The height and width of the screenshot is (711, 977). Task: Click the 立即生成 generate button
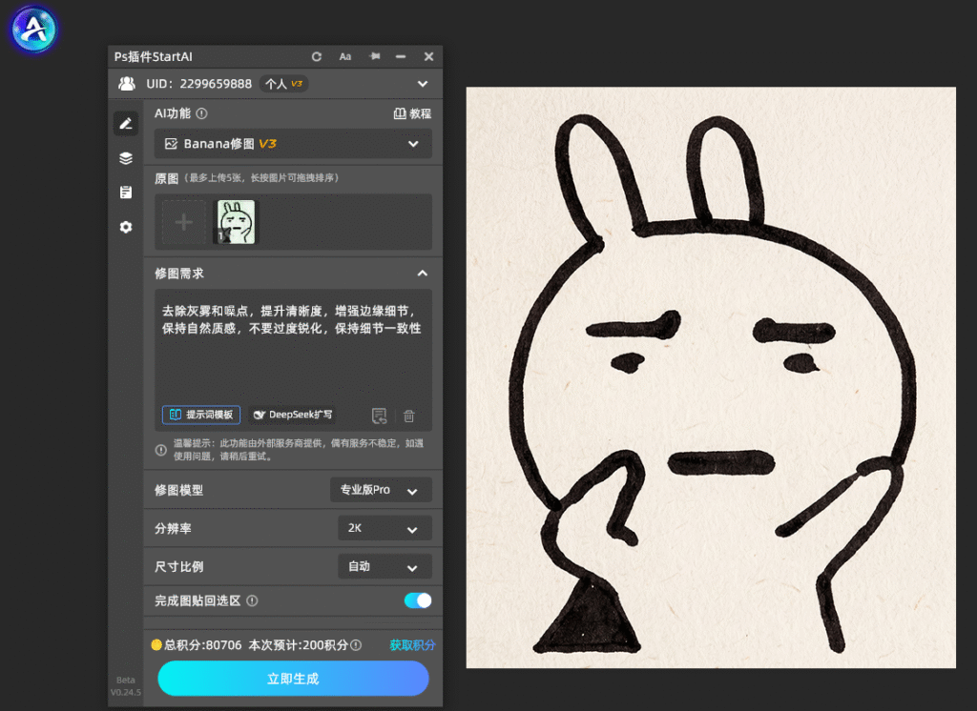pos(293,679)
